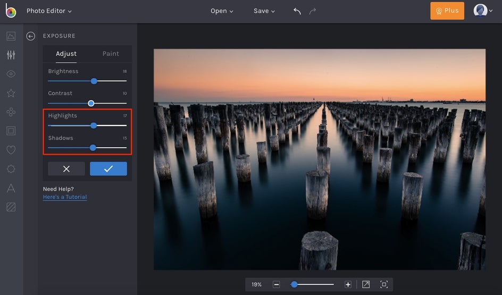Select the Adjust tab

(66, 54)
